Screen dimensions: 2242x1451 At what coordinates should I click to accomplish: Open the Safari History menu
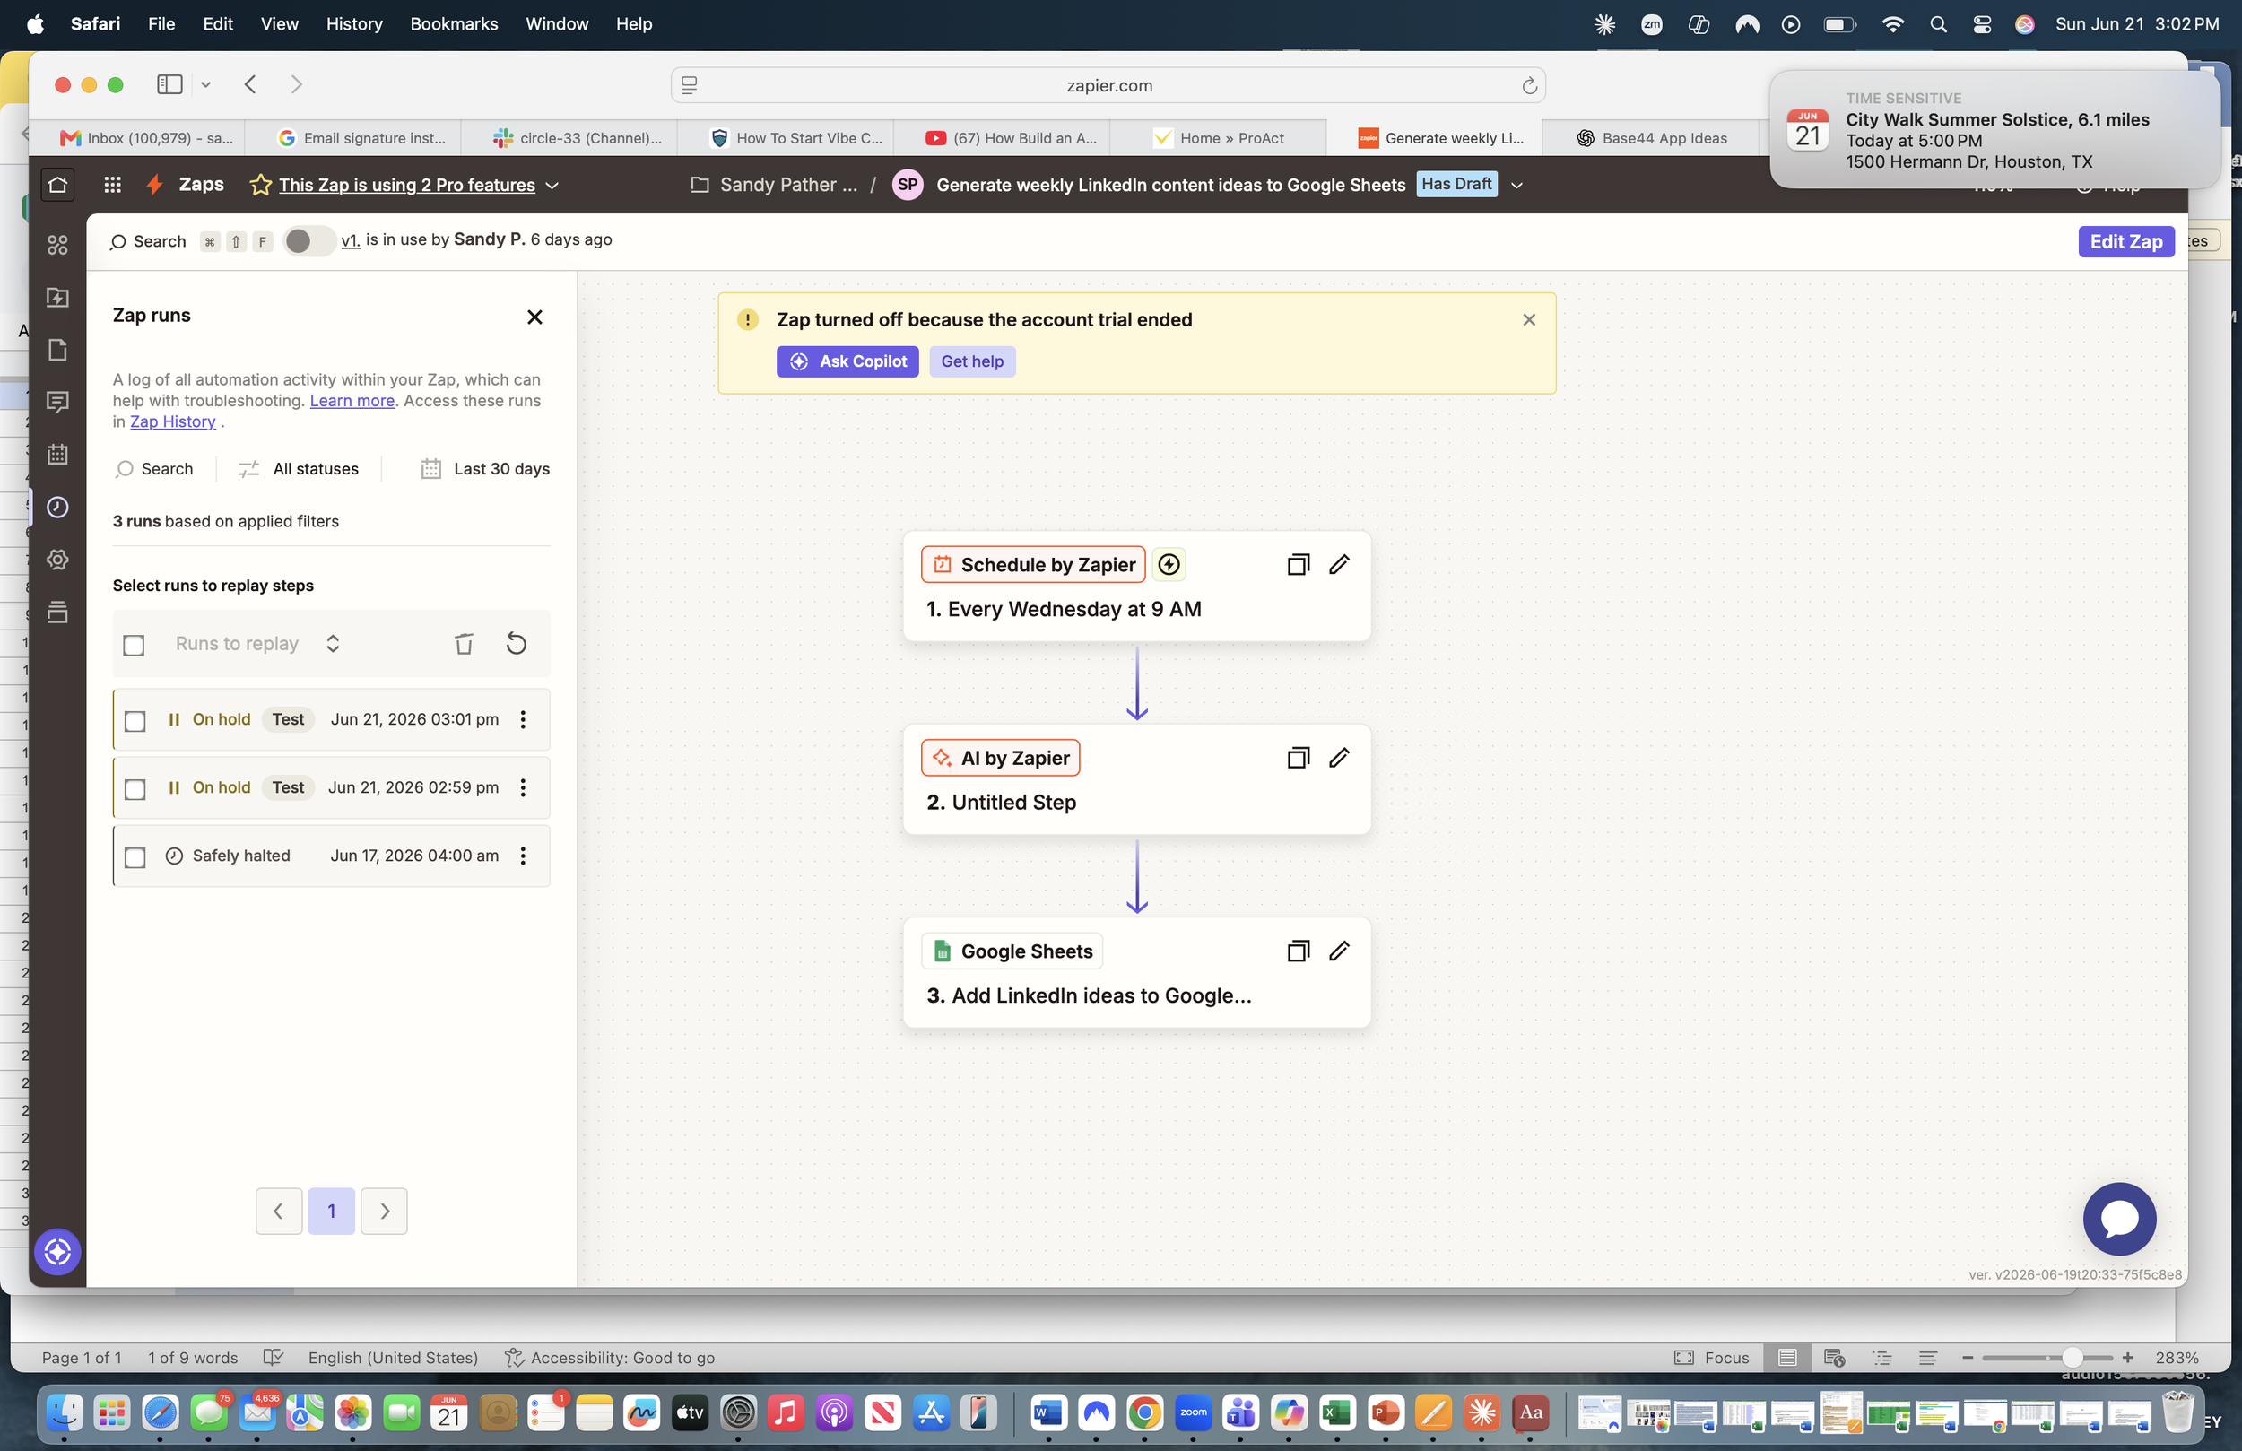click(354, 23)
